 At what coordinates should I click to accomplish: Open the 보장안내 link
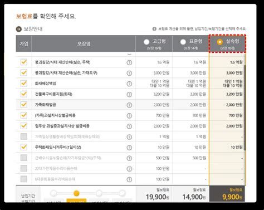click(33, 29)
